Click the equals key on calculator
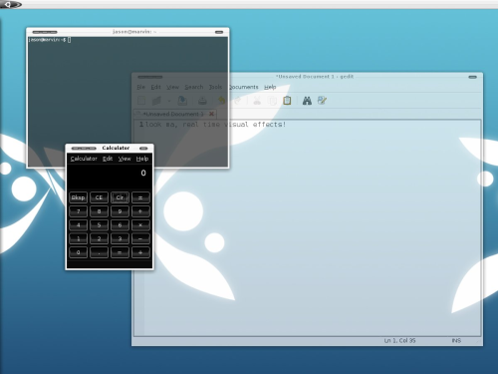Screen dimensions: 498x374 (x=120, y=252)
